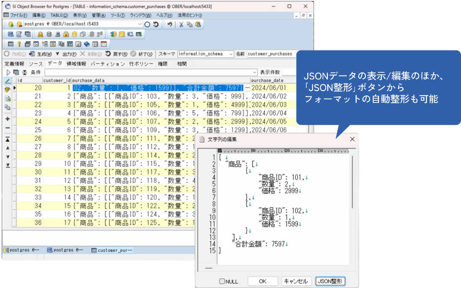Screen dimensions: 461x288
Task: Click the SQL editor icon in toolbar
Action: (11, 34)
